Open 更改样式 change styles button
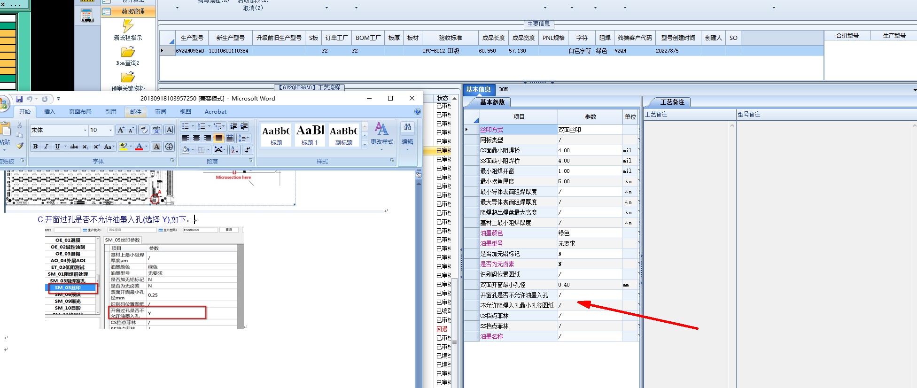Screen dimensions: 917x388 click(381, 136)
